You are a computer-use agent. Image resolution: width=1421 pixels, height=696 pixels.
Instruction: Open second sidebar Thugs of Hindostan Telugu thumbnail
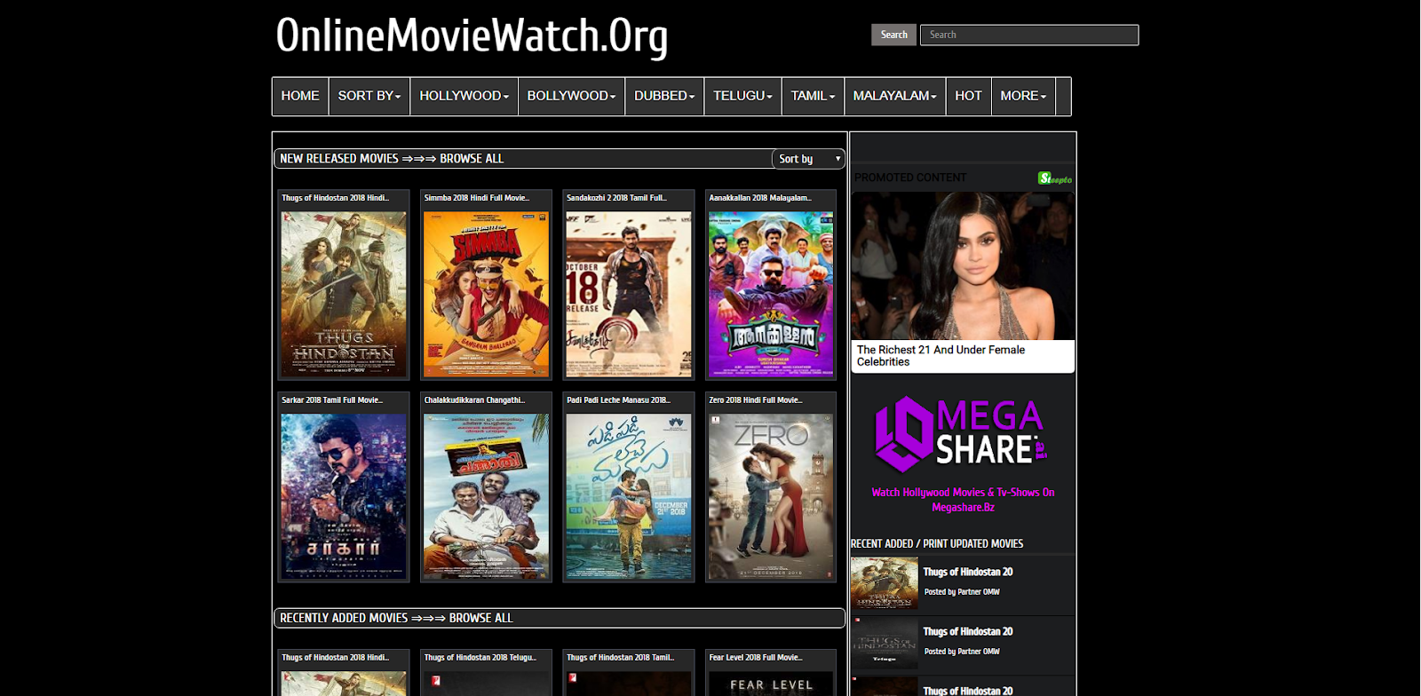[885, 642]
